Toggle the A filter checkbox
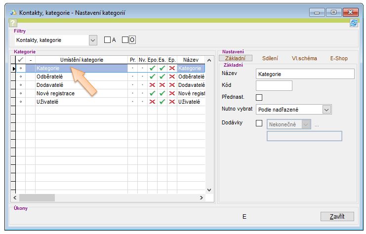The image size is (366, 234). coord(107,40)
